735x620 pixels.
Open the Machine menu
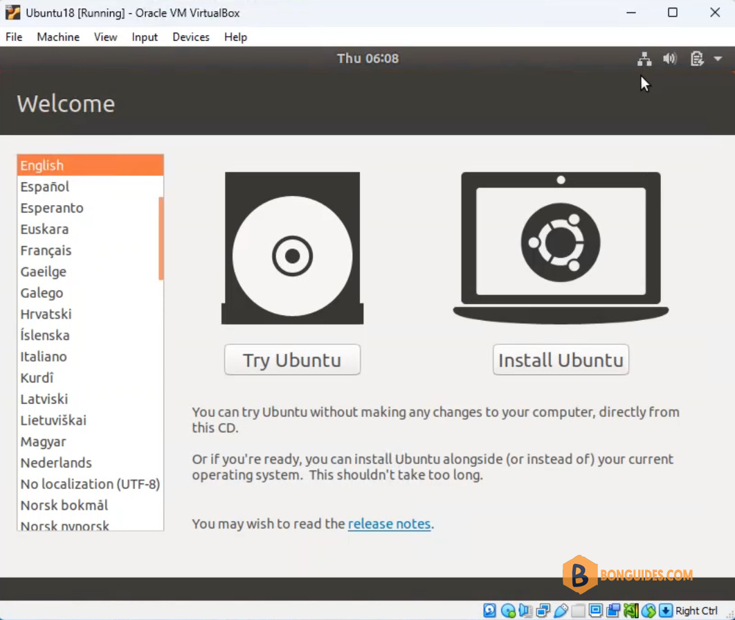pyautogui.click(x=58, y=37)
